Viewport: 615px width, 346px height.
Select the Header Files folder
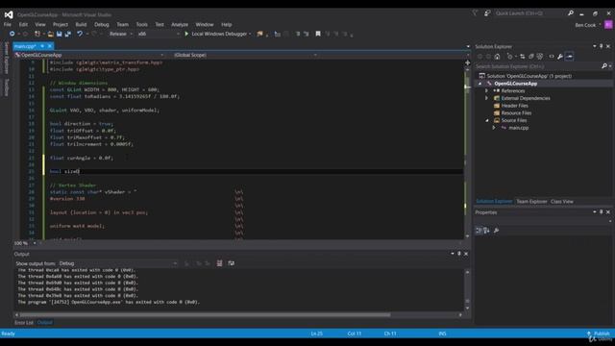point(514,106)
